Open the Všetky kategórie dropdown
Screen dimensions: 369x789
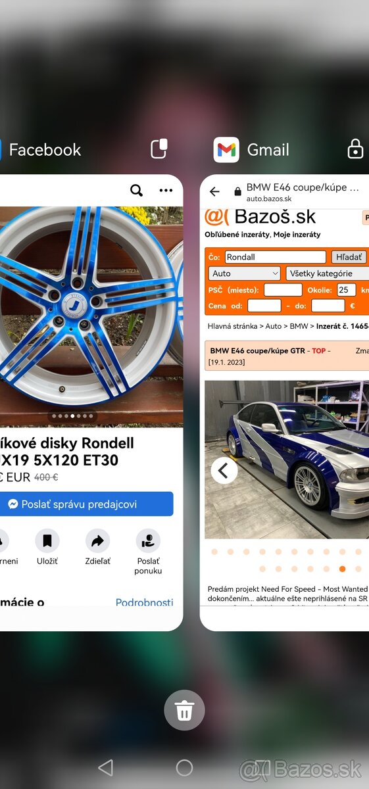point(328,273)
